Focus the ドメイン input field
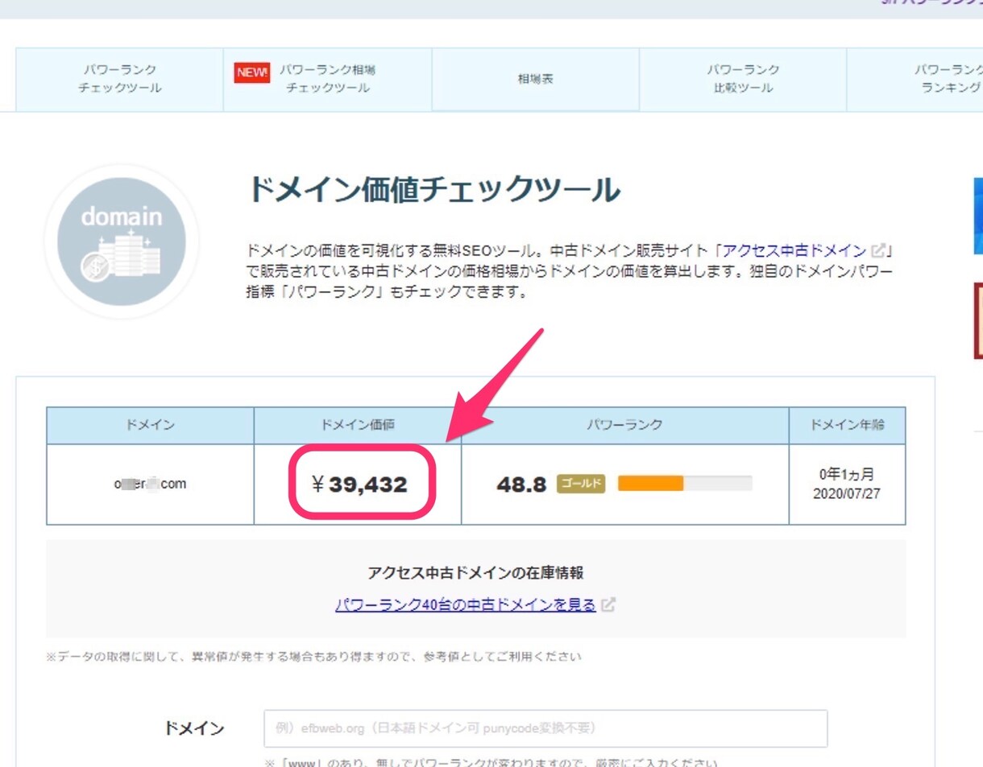Viewport: 983px width, 767px height. click(x=545, y=728)
